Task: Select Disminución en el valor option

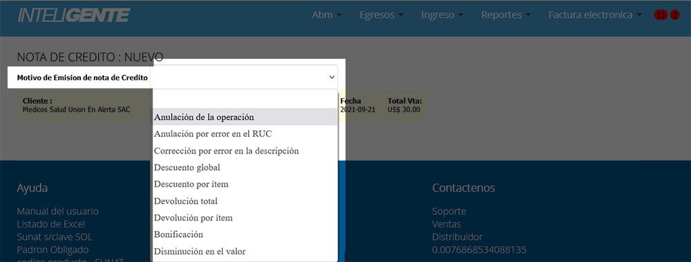Action: click(245, 252)
